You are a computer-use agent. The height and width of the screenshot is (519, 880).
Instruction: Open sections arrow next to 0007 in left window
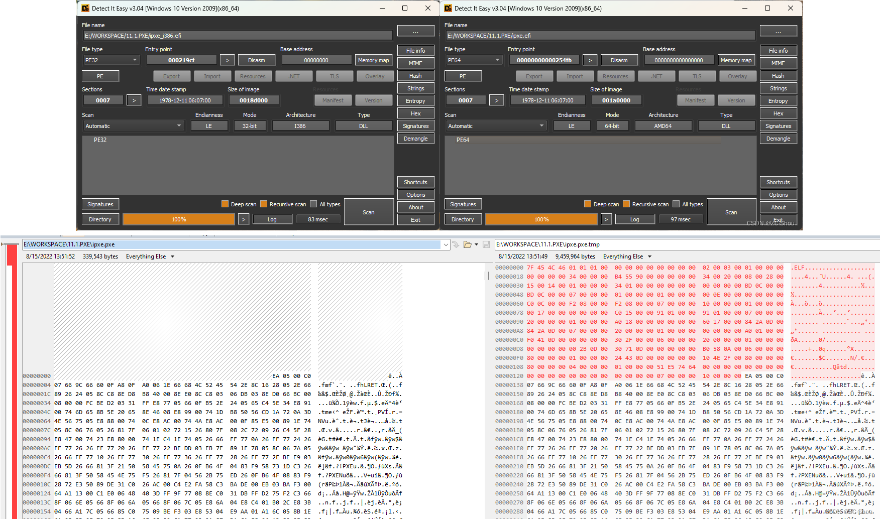pyautogui.click(x=134, y=100)
